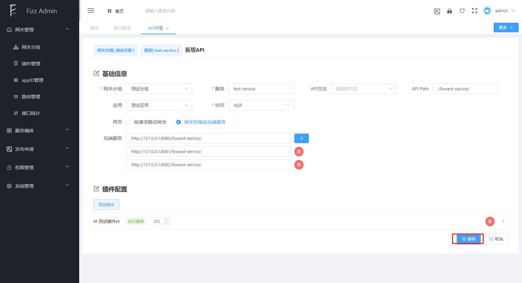Screen dimensions: 522x283
Task: Click the search box 请输入搜索内容
Action: (160, 11)
